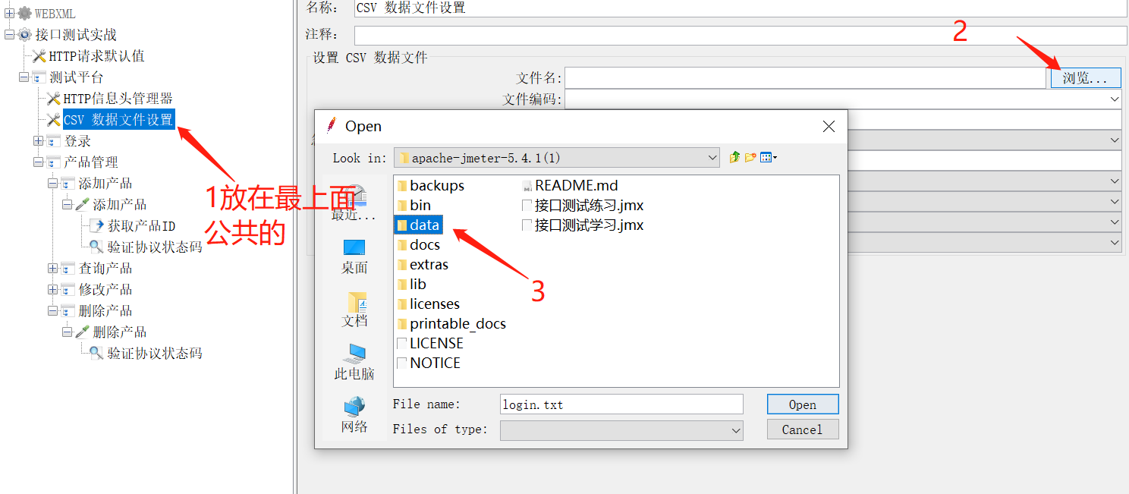Click the 浏览... browse button
Screen dimensions: 1129x494
(1086, 77)
